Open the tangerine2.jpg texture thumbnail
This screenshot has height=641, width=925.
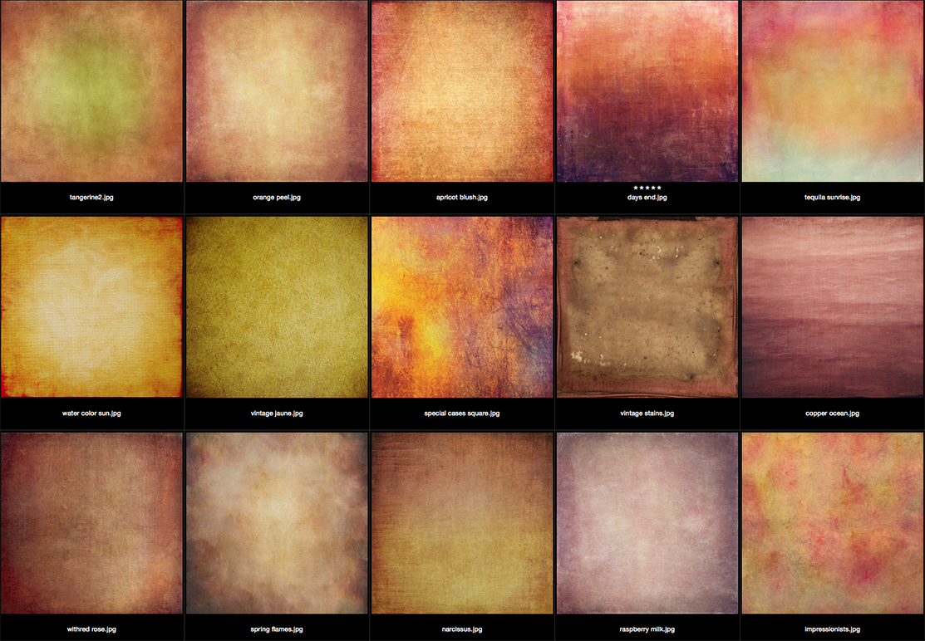click(x=91, y=91)
